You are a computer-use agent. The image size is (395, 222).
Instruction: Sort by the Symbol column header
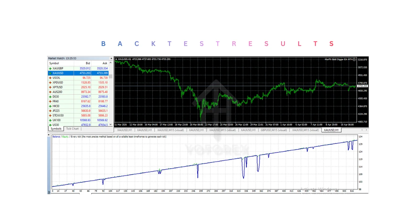pos(54,63)
